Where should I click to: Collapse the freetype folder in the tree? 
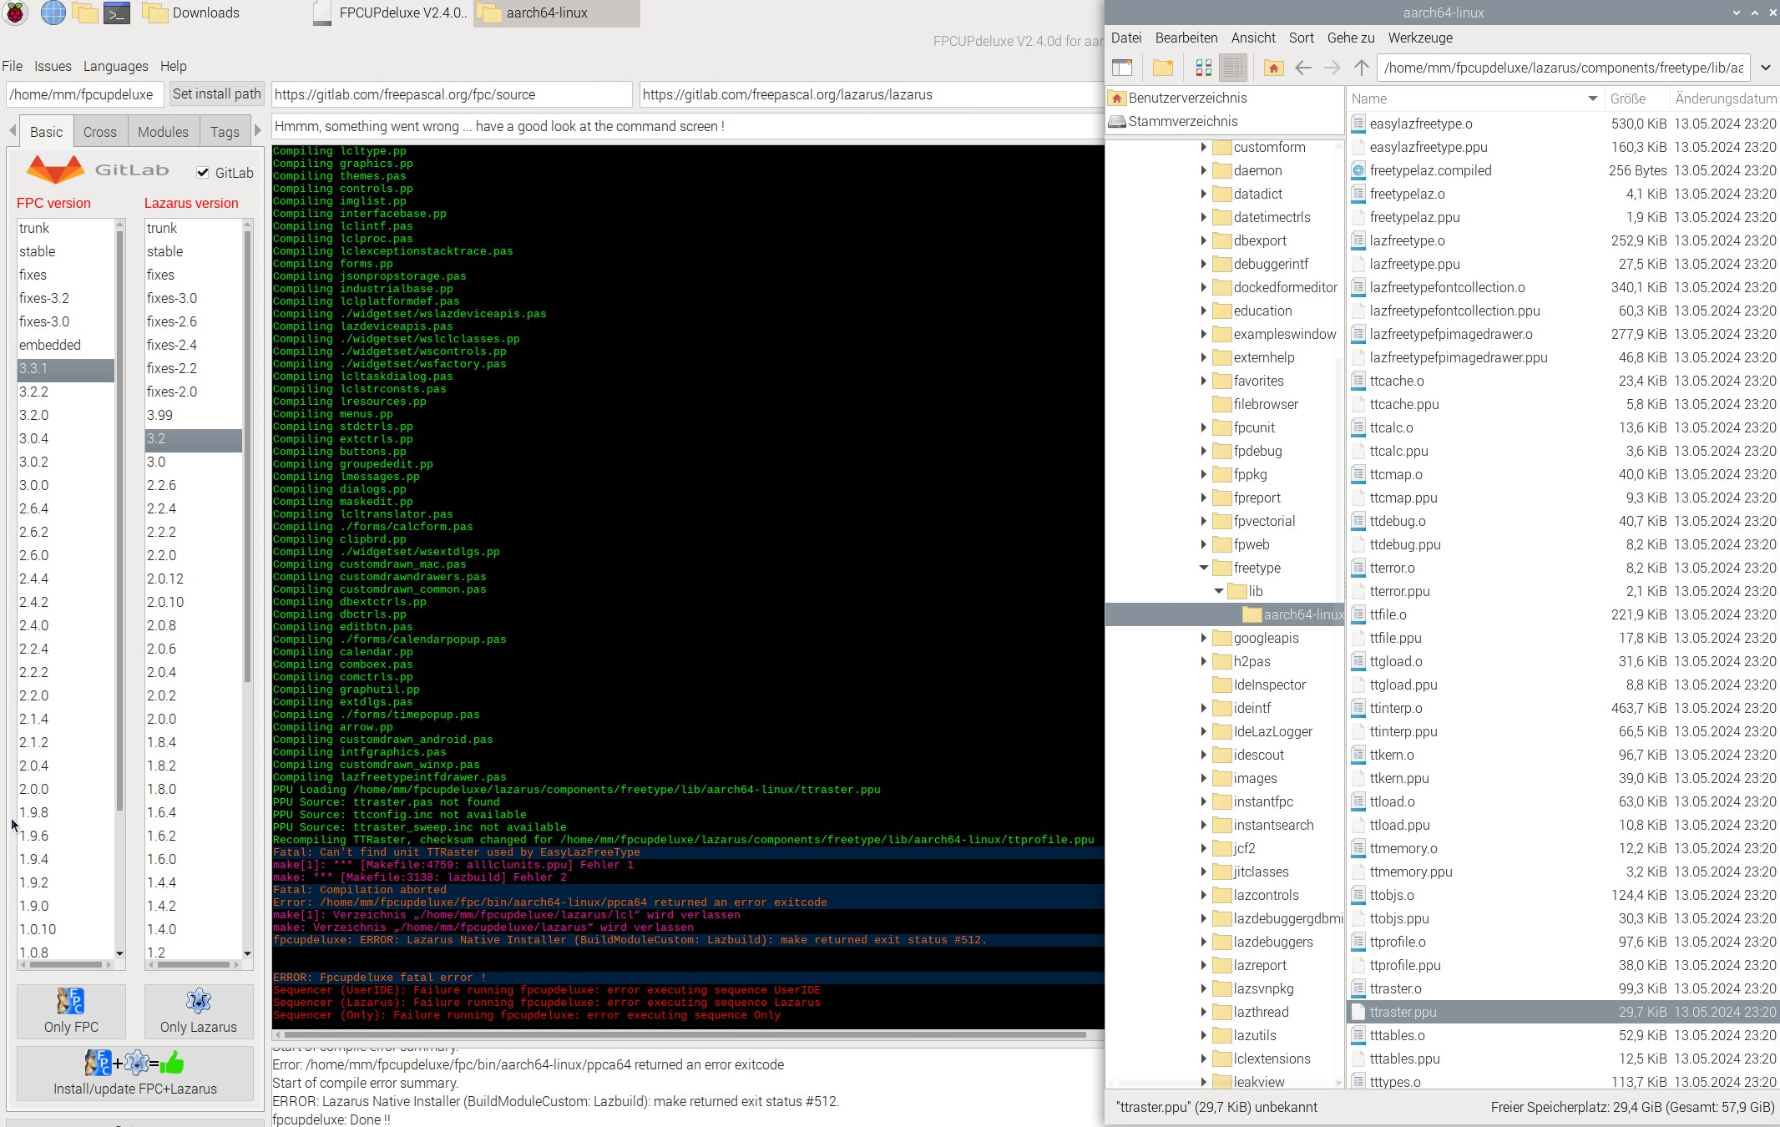click(1204, 568)
